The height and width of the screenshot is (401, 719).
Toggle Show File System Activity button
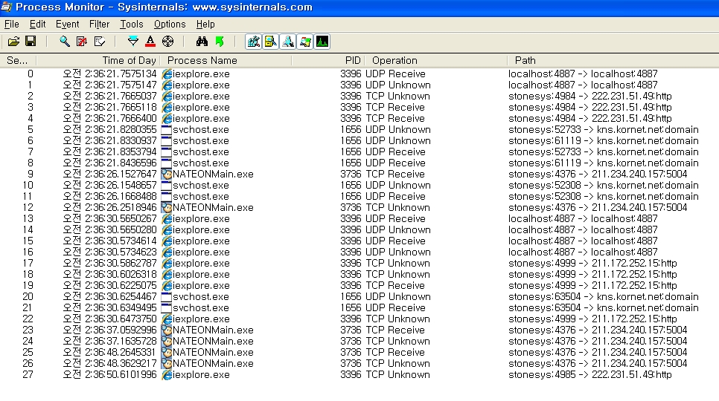pyautogui.click(x=270, y=42)
